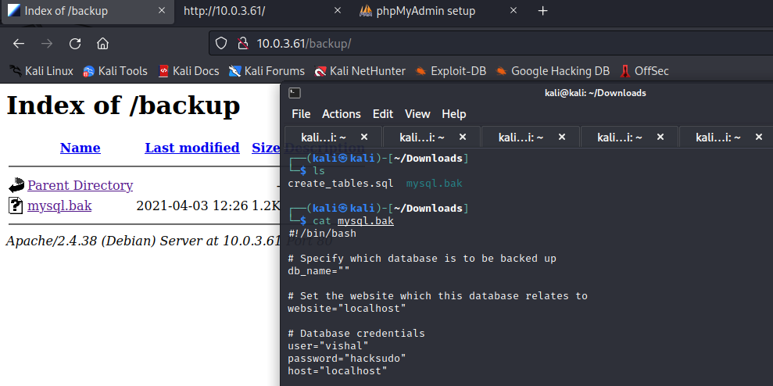Open OffSec bookmark

[x=644, y=71]
